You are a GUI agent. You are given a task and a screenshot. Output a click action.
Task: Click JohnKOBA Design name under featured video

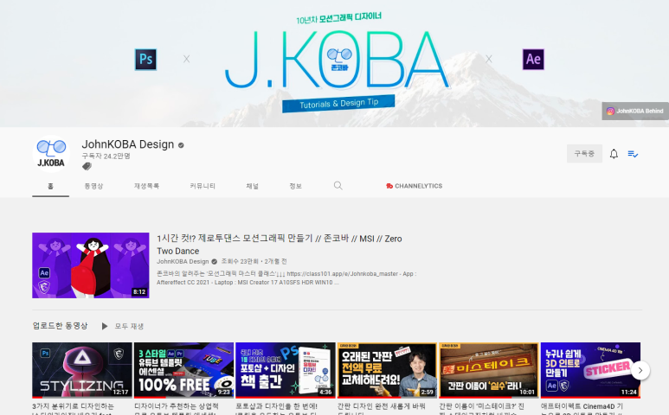[183, 262]
